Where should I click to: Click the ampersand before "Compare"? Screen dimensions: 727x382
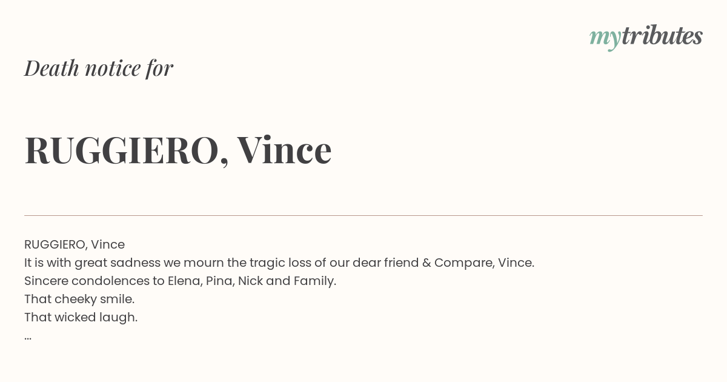coord(427,263)
